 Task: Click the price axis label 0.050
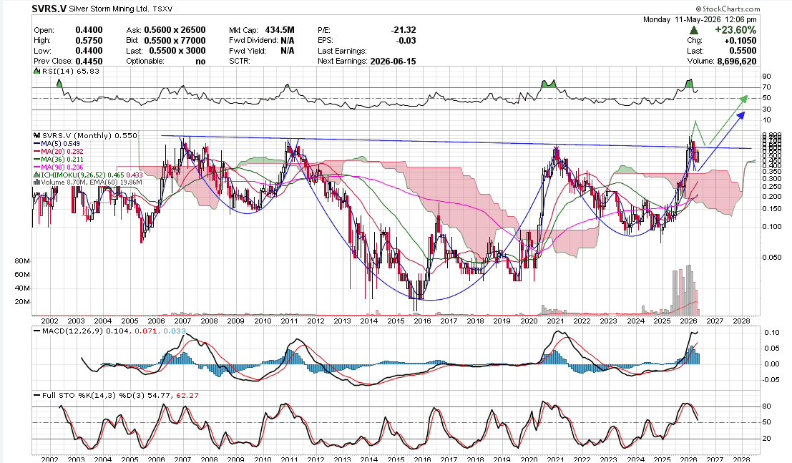771,258
